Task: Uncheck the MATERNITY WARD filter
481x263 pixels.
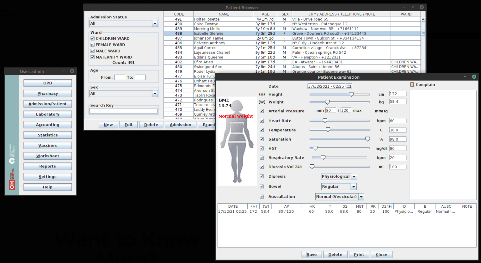Action: [92, 57]
